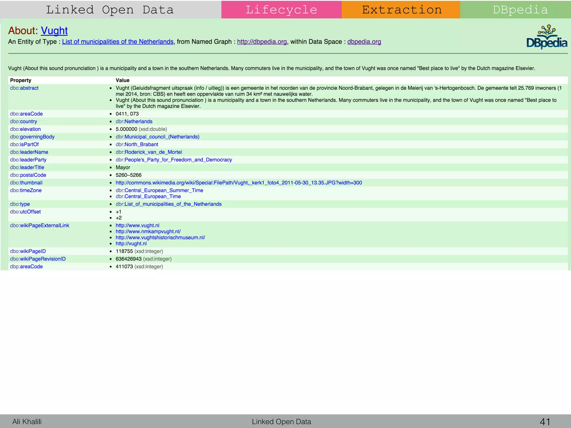571x428 pixels.
Task: Click the dbo:abstract property
Action: click(x=24, y=88)
